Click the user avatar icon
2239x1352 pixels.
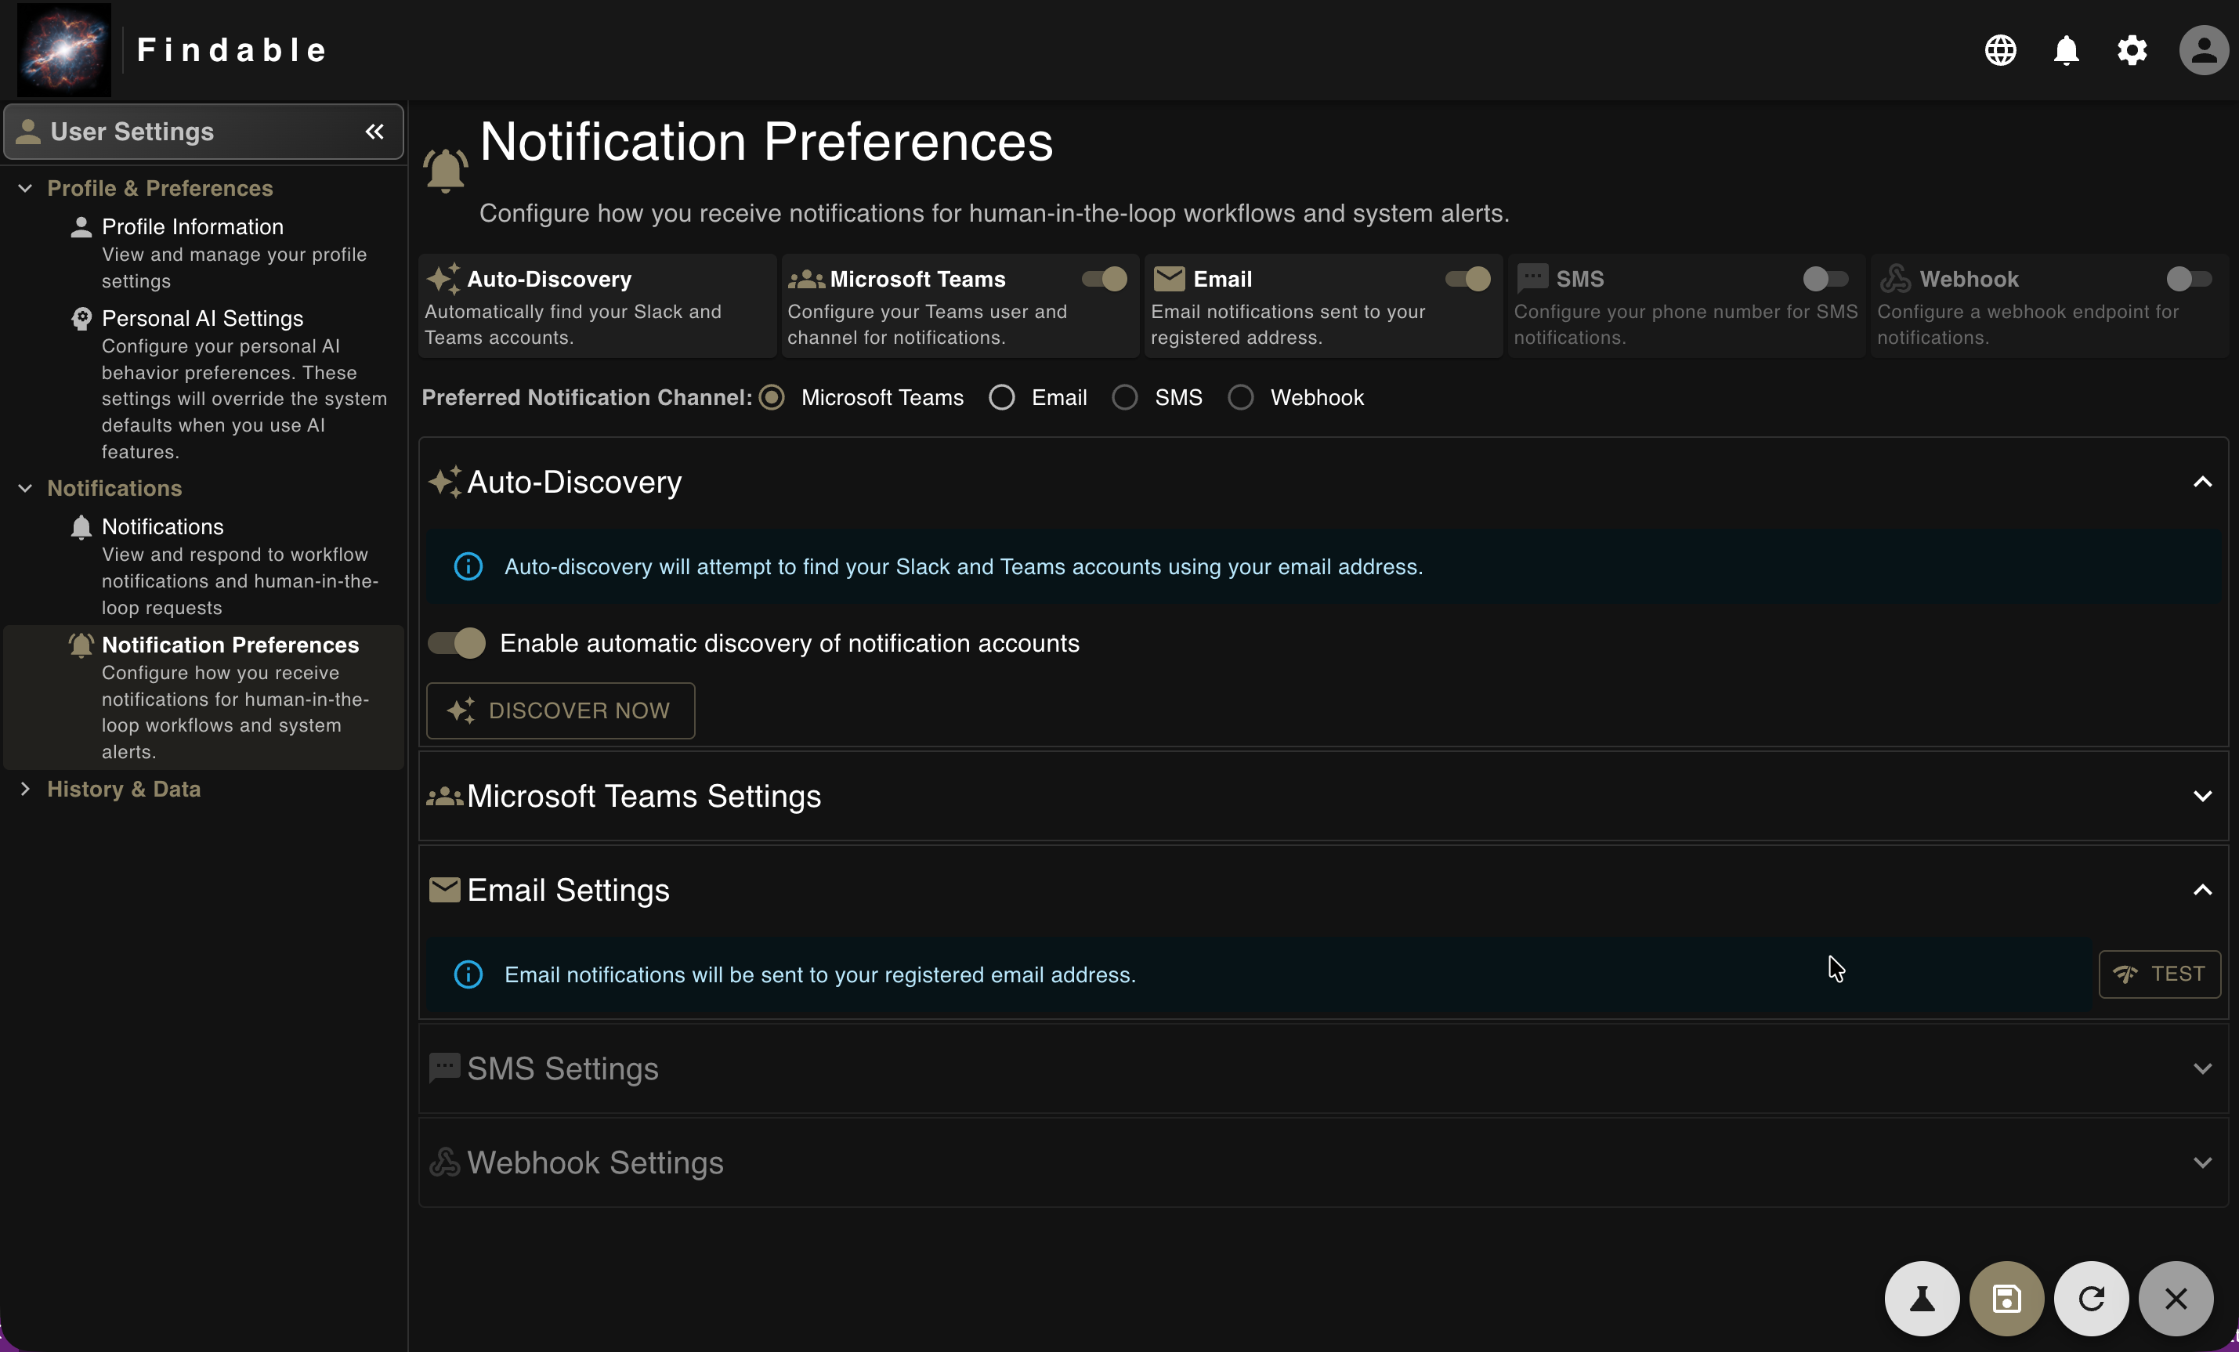click(x=2203, y=50)
